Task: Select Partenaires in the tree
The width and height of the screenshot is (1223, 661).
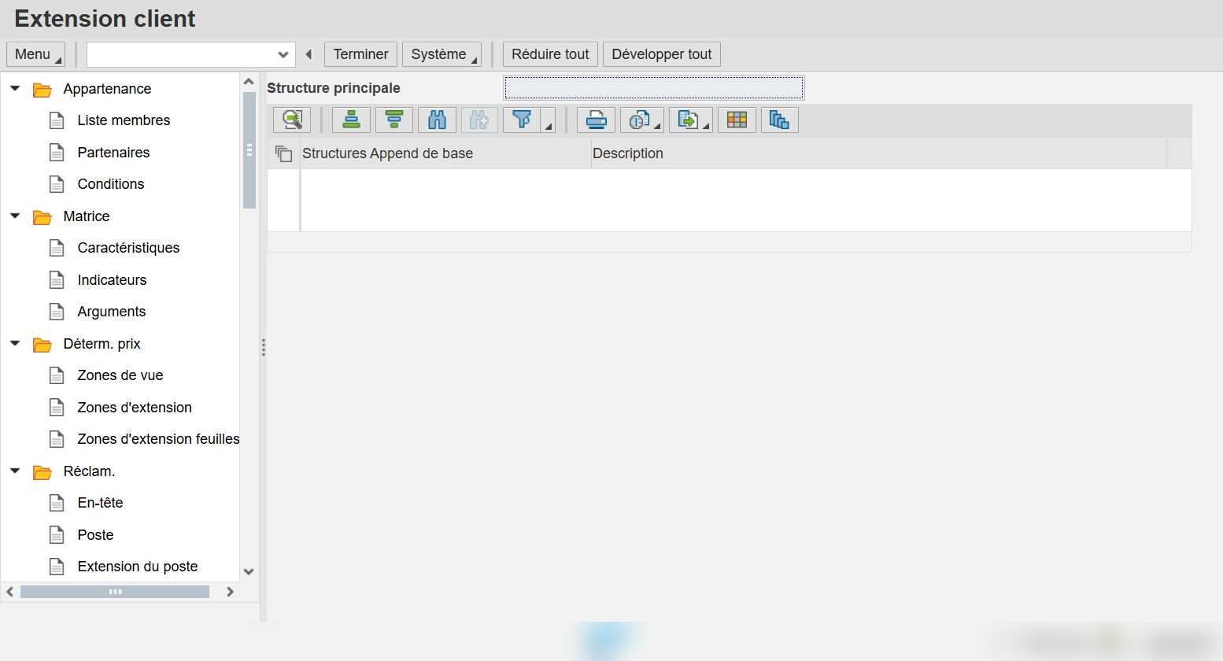Action: pos(113,152)
